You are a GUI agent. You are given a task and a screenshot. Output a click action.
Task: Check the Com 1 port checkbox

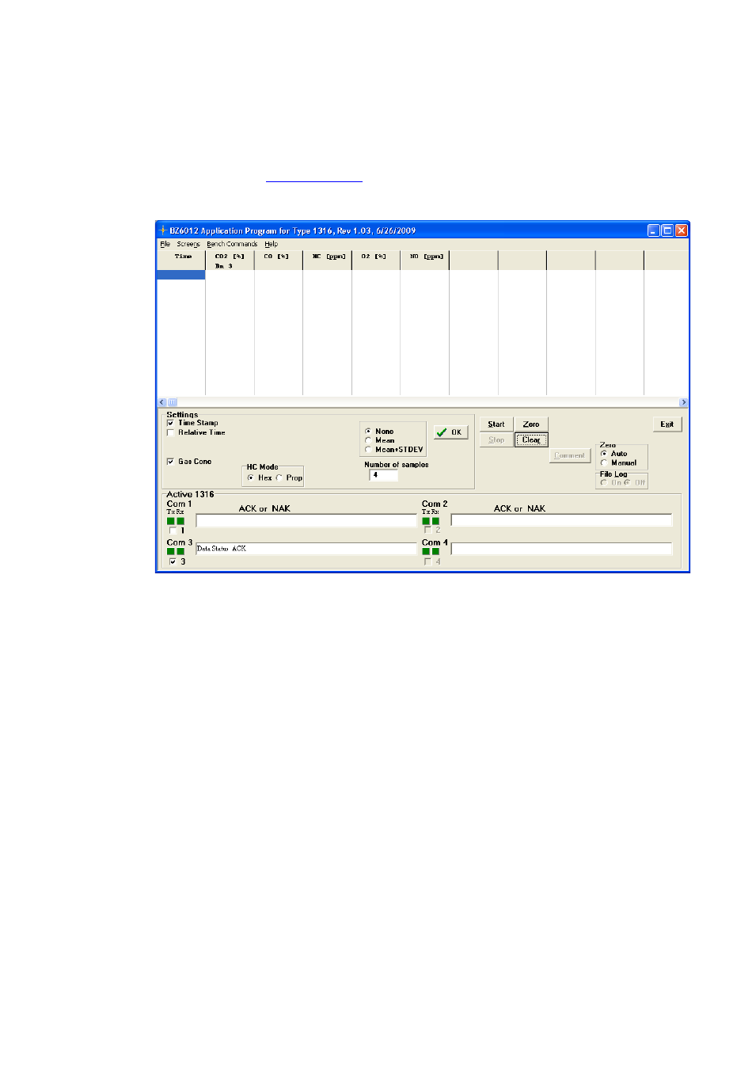(173, 531)
